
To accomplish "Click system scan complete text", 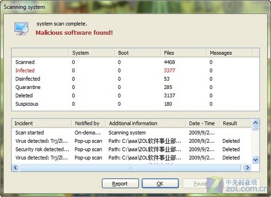I will tap(62, 24).
